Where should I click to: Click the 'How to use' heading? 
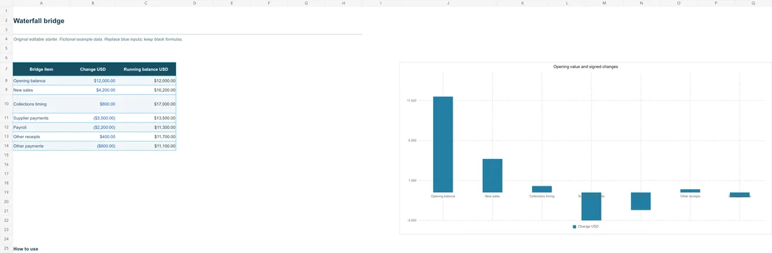pos(25,249)
